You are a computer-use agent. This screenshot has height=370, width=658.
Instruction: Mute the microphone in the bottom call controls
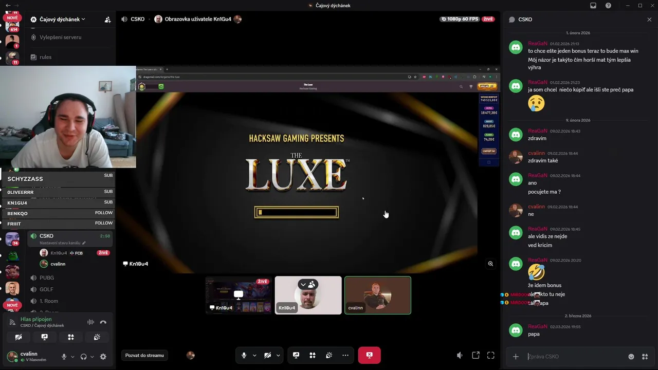[244, 355]
